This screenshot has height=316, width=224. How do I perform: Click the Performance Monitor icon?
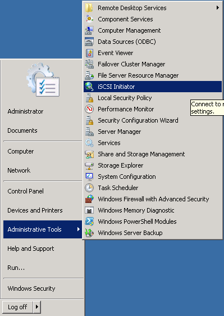click(89, 109)
